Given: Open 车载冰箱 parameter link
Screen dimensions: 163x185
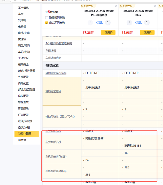Looking at the screenshot, I should 51,51.
